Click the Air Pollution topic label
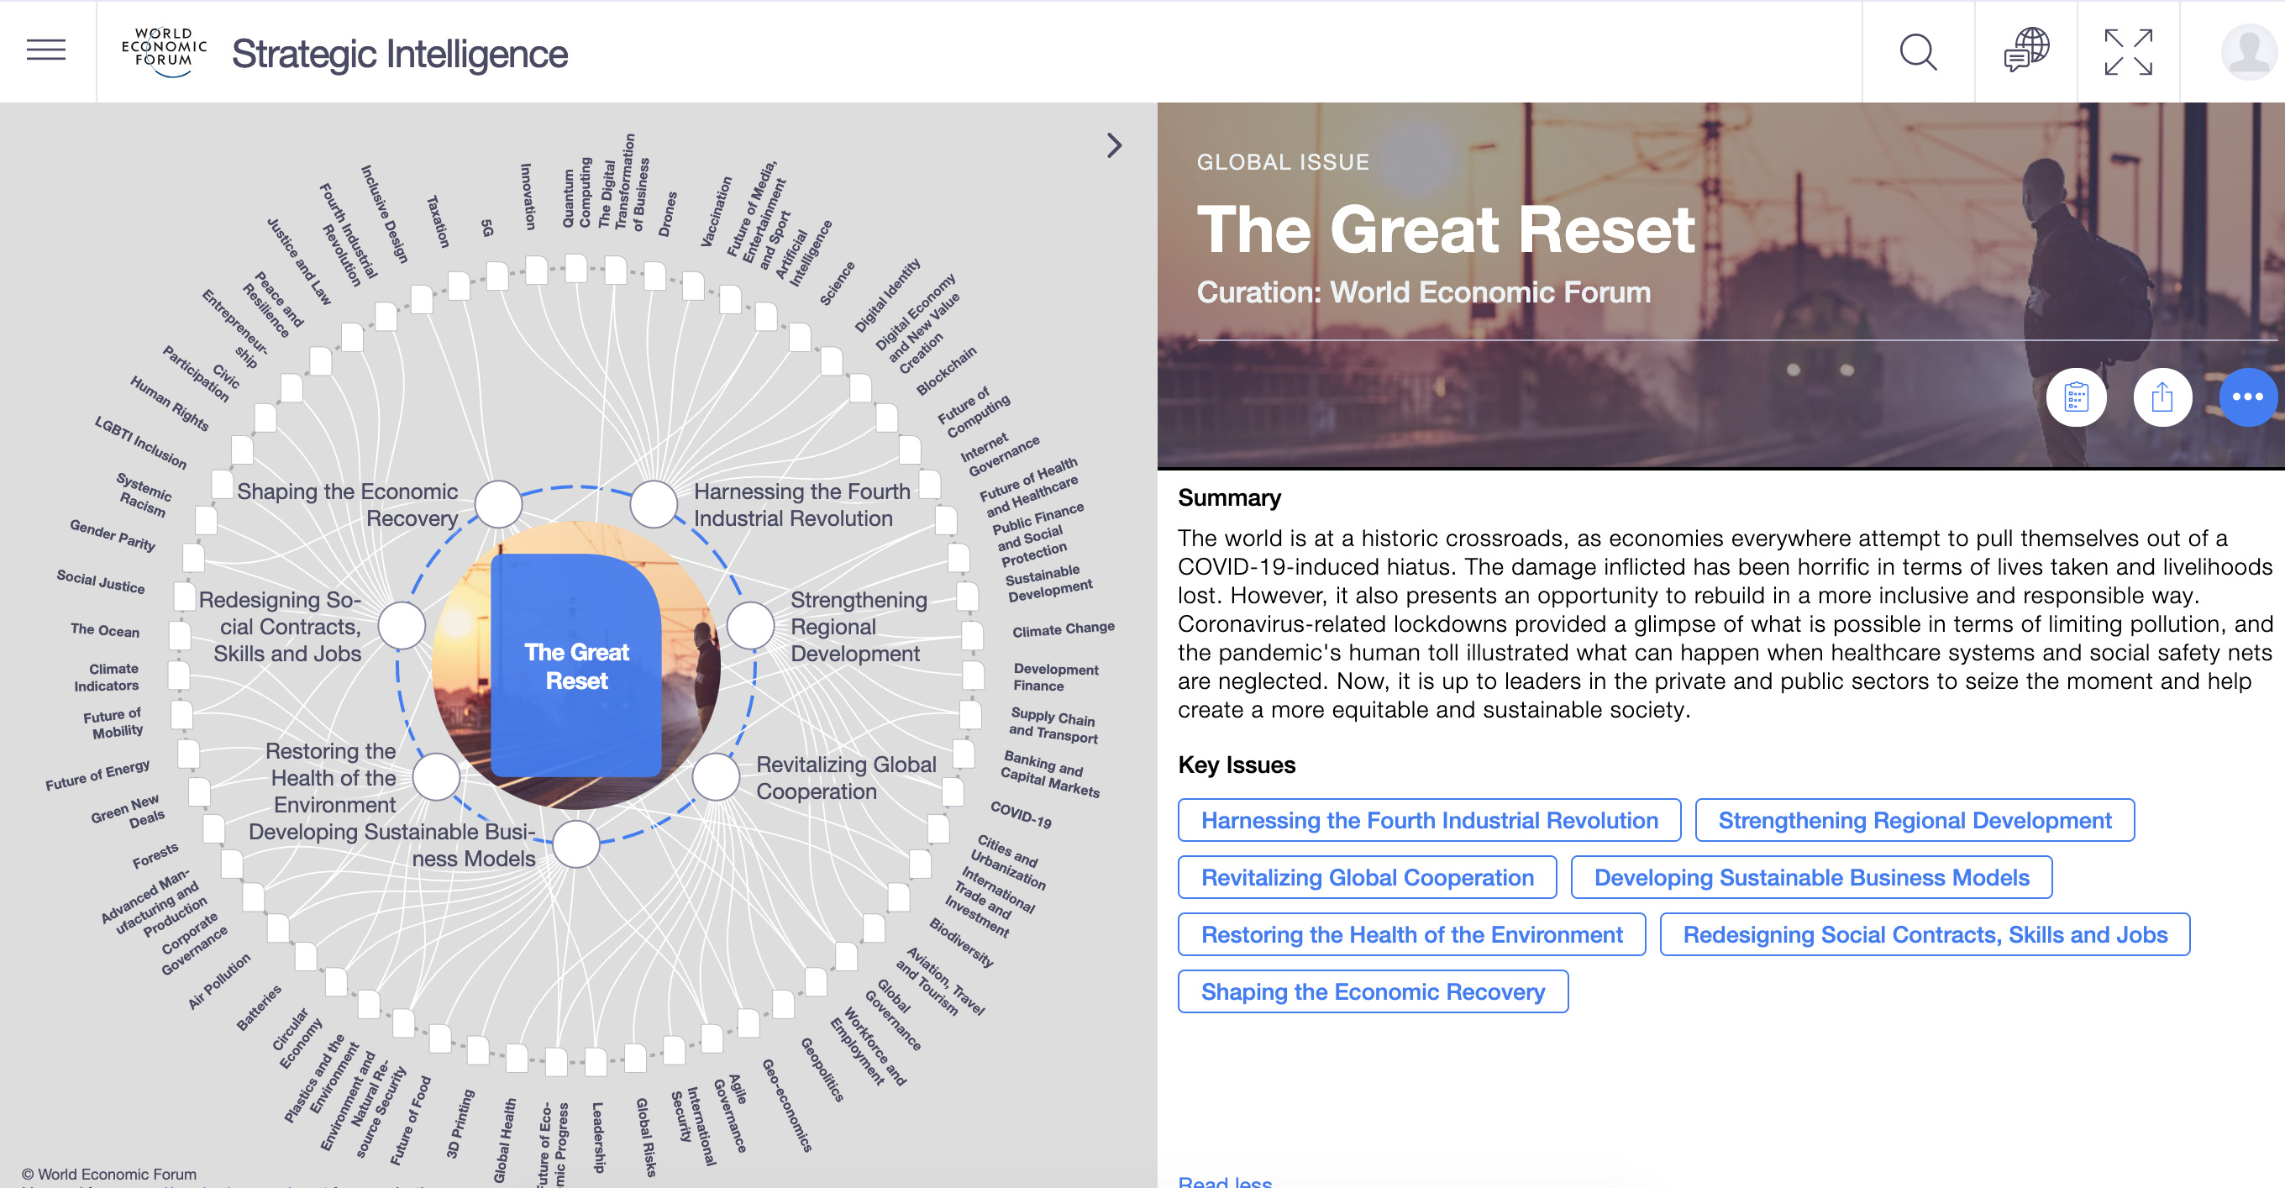 (x=219, y=980)
